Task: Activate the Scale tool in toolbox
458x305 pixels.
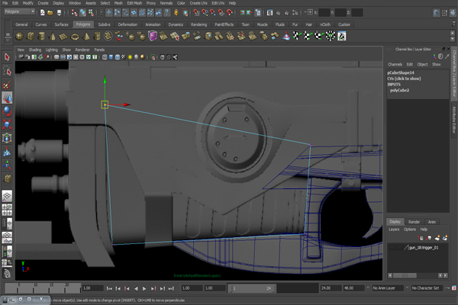Action: [7, 124]
